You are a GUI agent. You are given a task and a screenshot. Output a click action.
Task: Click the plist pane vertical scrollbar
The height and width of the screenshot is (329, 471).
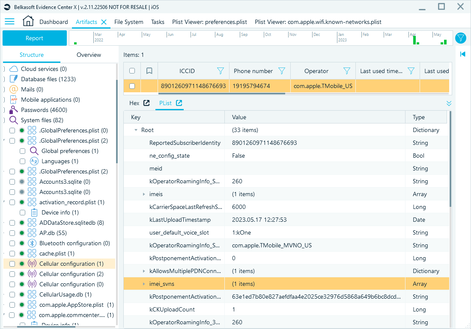coord(450,159)
